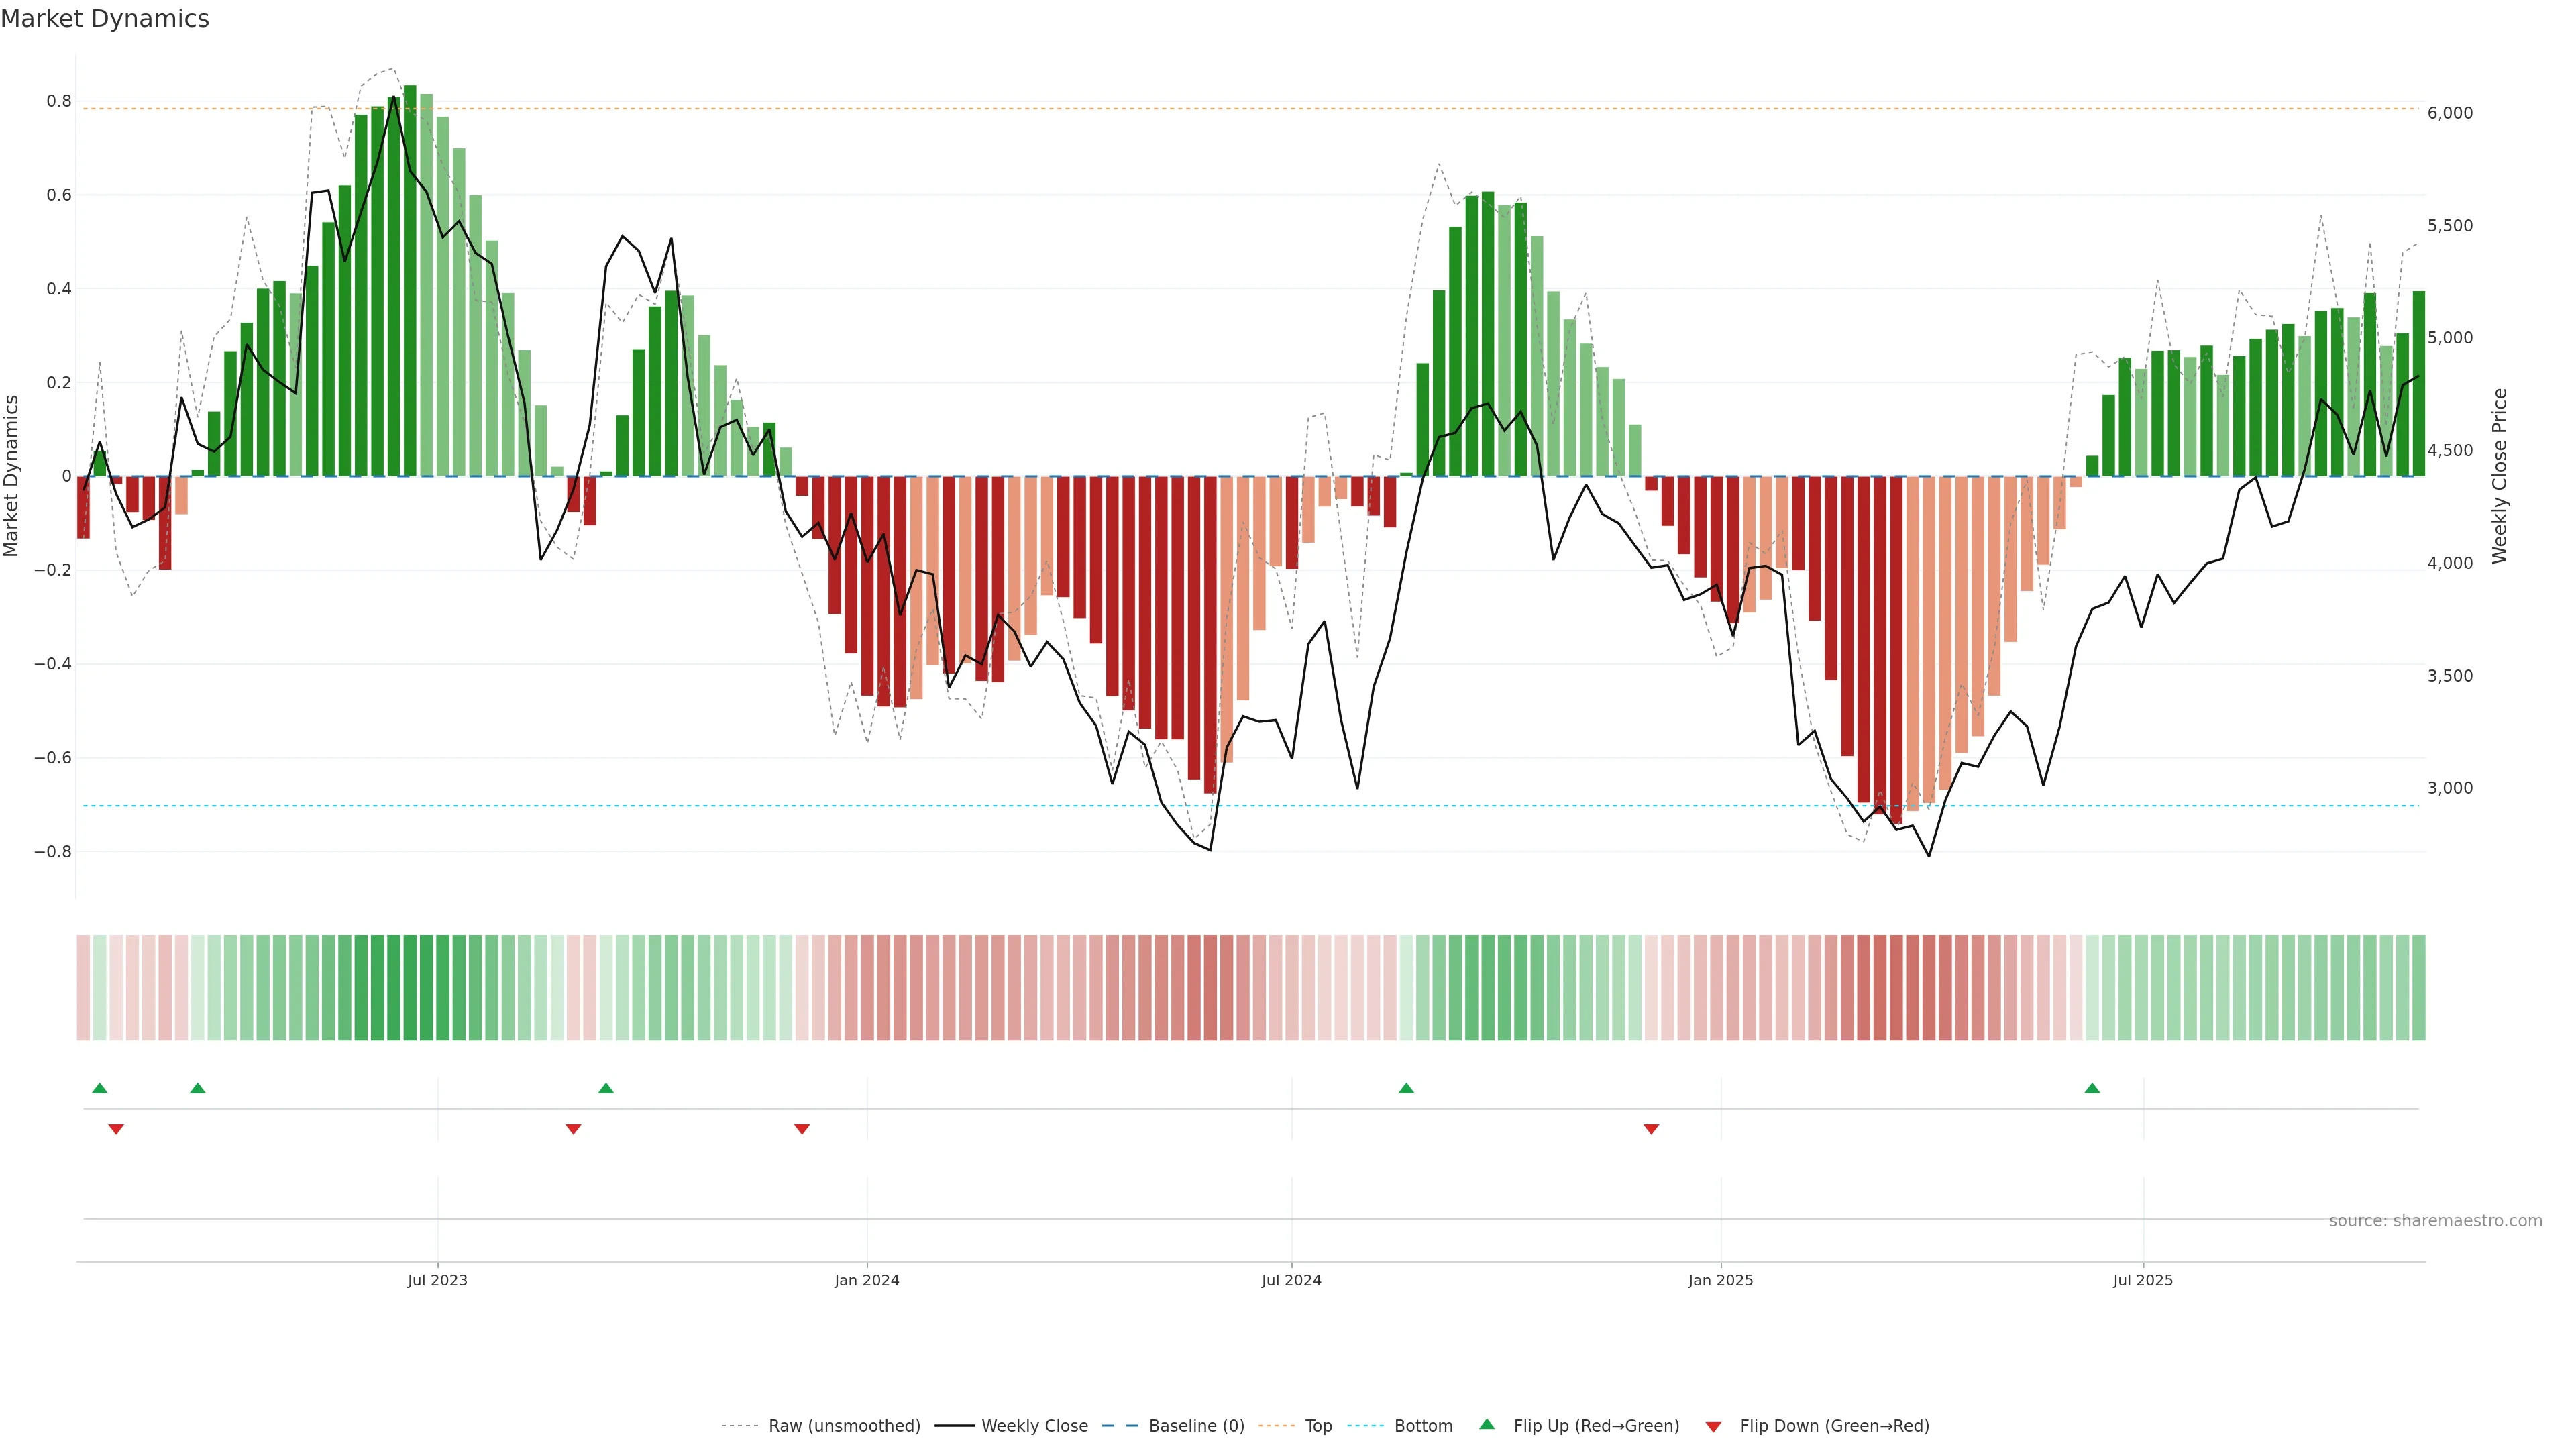Screen dimensions: 2576x1449
Task: Click the flip-up triangle after Jul 2024
Action: coord(1406,1088)
